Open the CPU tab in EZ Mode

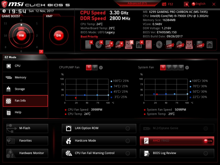[25, 66]
